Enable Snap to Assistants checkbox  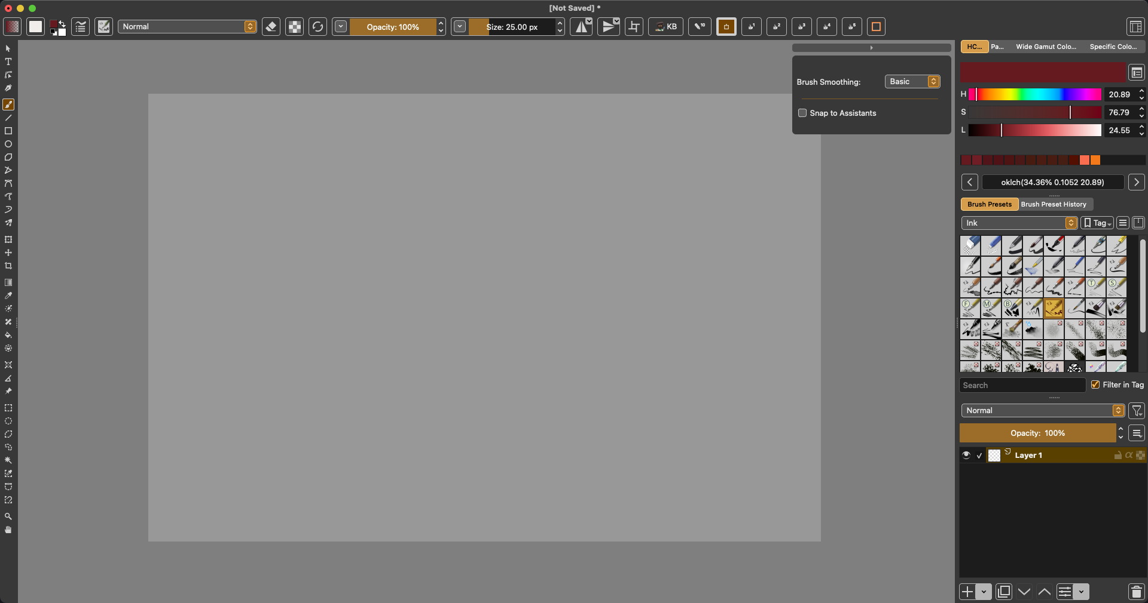802,113
